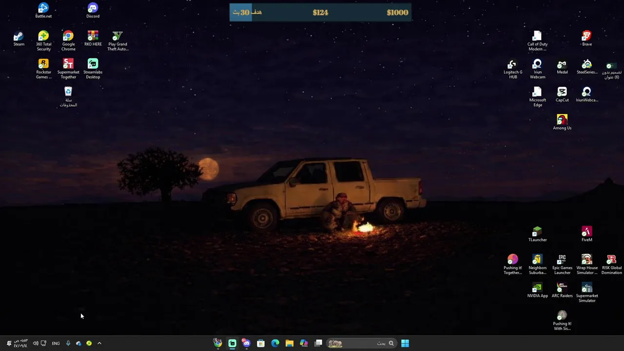Click the notification bell icon
This screenshot has width=624, height=351.
pos(9,343)
